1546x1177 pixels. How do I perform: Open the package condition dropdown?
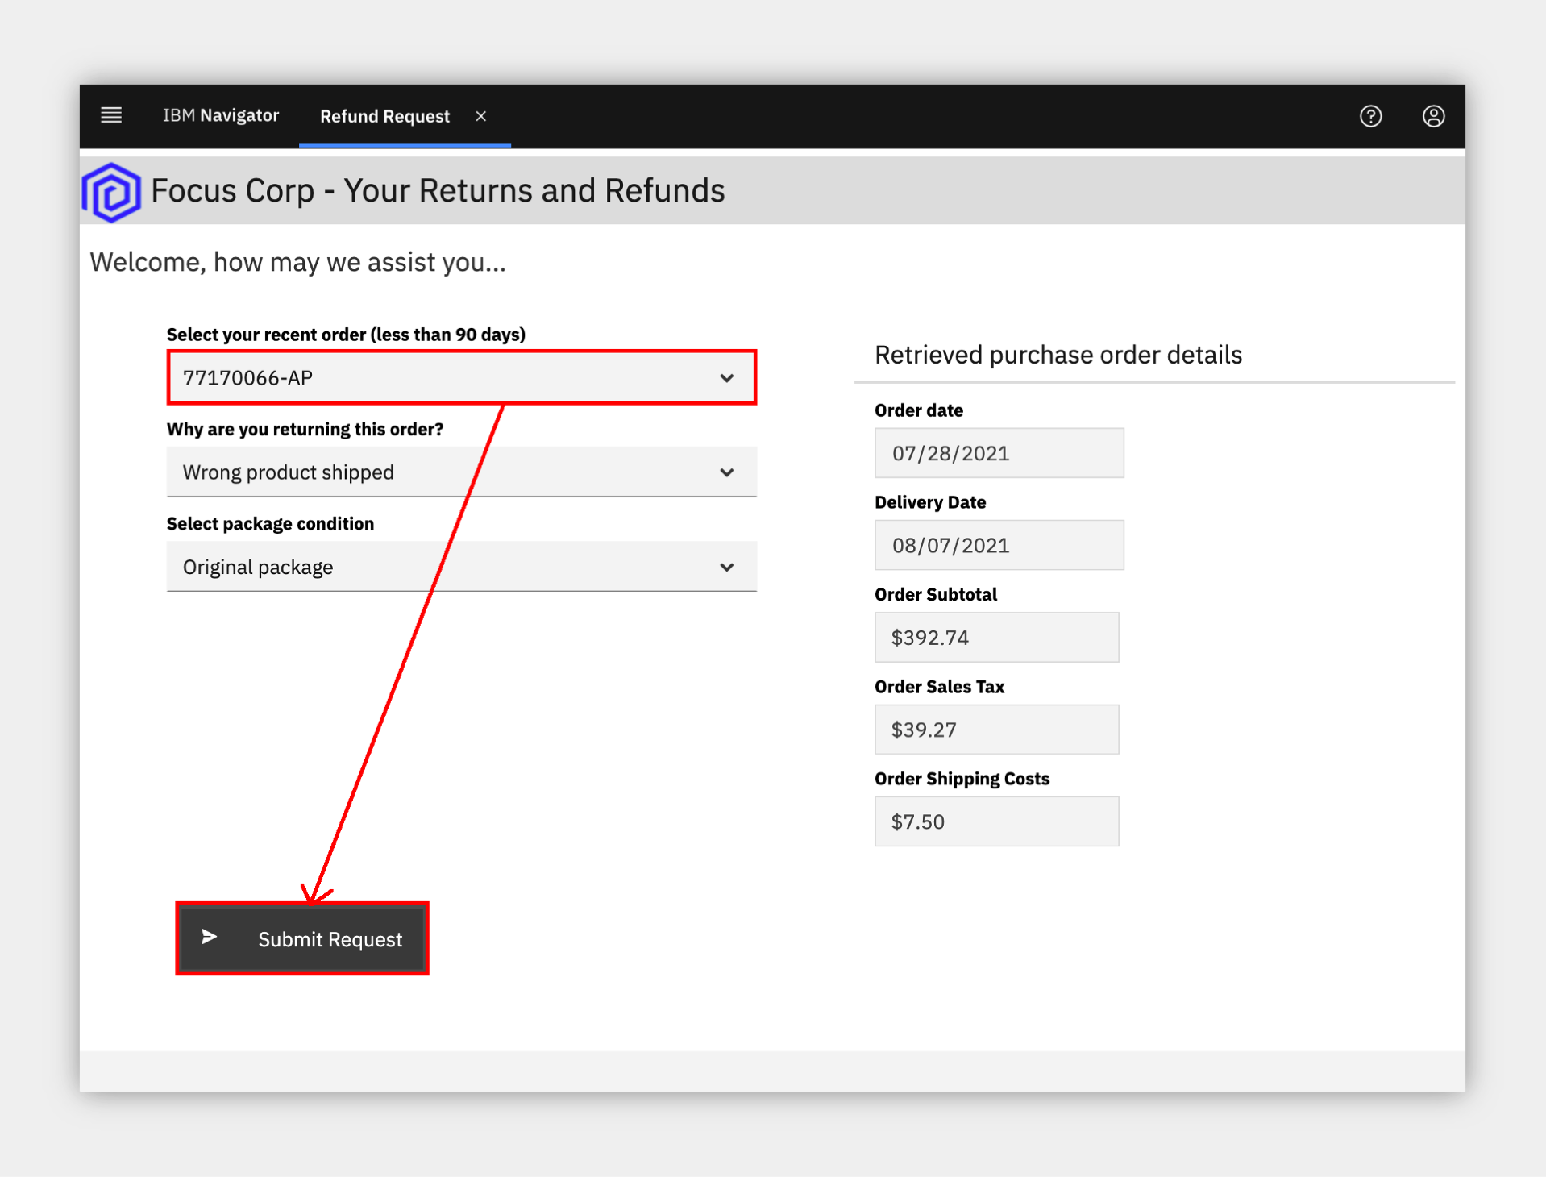461,567
